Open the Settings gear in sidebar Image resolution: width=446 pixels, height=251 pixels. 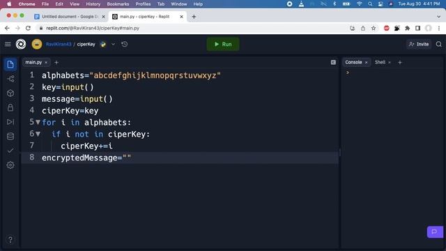pyautogui.click(x=10, y=165)
